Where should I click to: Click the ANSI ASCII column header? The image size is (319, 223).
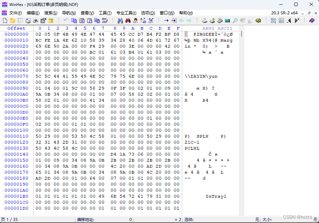pos(217,28)
